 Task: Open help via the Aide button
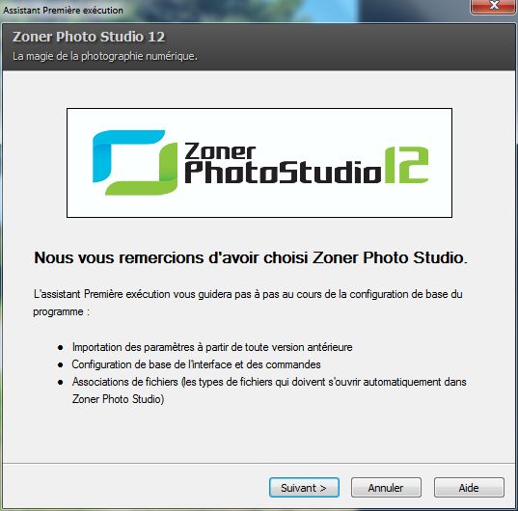click(469, 487)
